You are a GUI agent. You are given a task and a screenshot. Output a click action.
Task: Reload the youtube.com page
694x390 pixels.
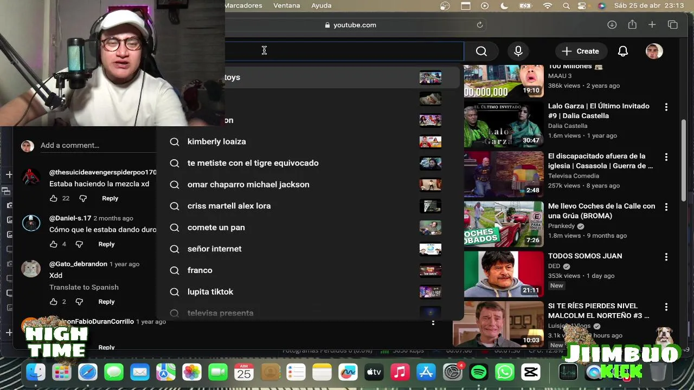pos(480,25)
